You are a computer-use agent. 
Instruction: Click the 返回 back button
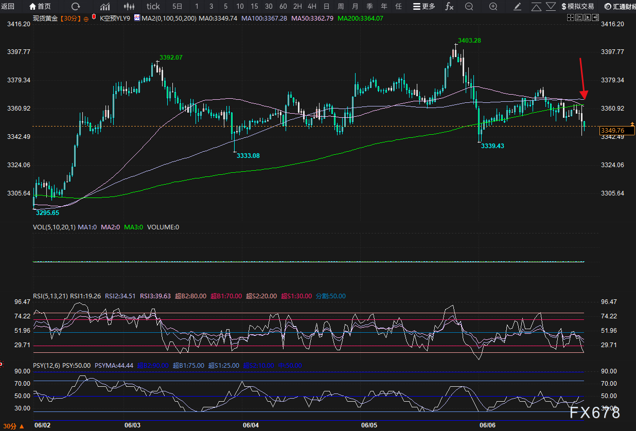(x=8, y=7)
